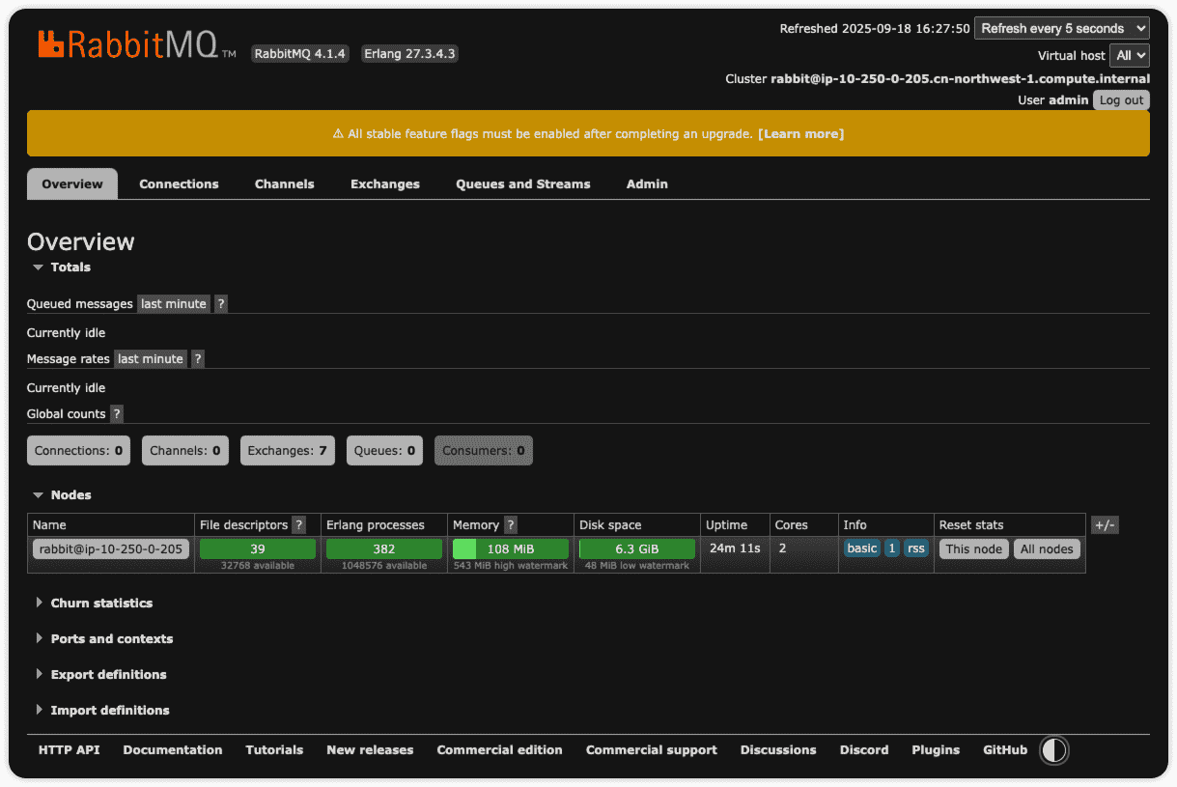The width and height of the screenshot is (1177, 787).
Task: Click the Erlang processes 382 bar
Action: 384,549
